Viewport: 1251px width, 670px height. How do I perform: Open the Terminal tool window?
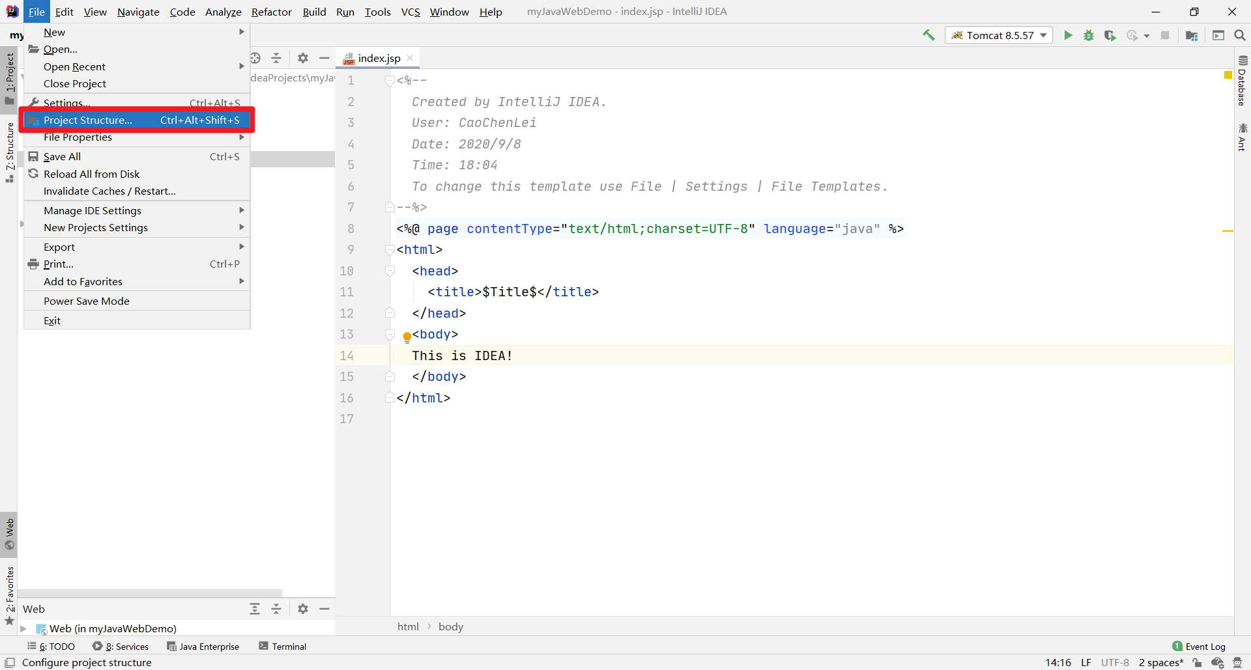point(282,647)
